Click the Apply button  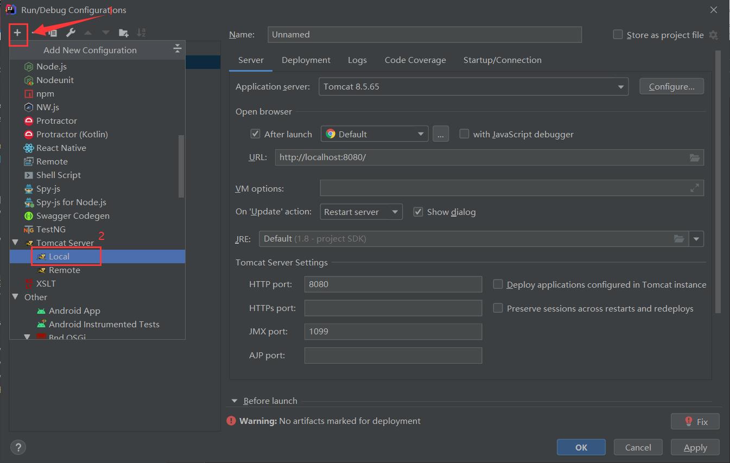pos(695,447)
